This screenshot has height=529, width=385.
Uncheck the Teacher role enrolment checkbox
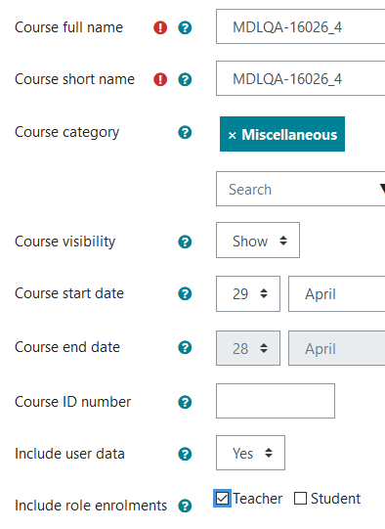[x=222, y=499]
